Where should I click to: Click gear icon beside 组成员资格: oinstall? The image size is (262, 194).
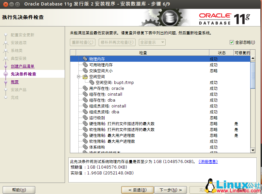coord(85,106)
